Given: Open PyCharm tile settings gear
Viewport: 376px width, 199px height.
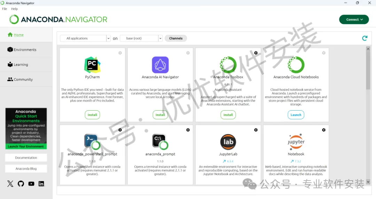Looking at the screenshot, I should (x=120, y=53).
